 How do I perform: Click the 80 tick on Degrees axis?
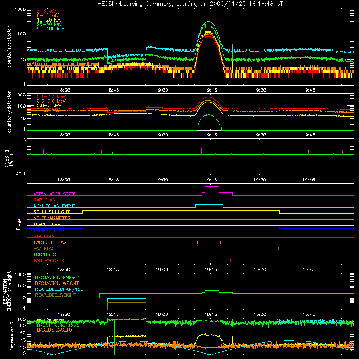click(23, 325)
